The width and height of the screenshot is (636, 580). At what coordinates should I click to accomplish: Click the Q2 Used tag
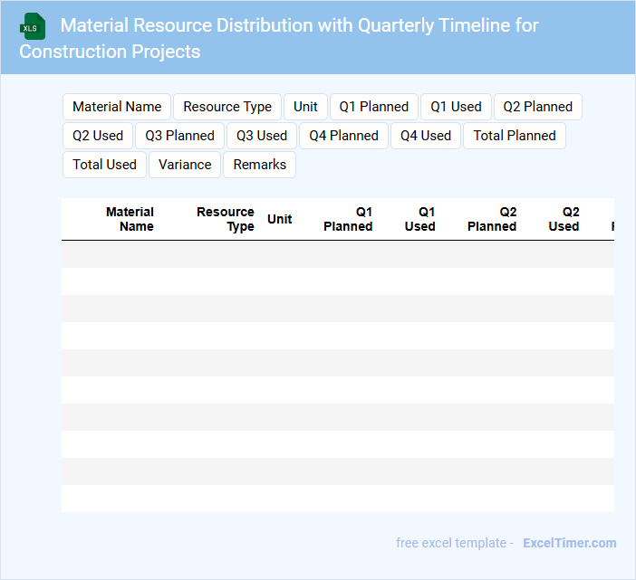tap(98, 136)
